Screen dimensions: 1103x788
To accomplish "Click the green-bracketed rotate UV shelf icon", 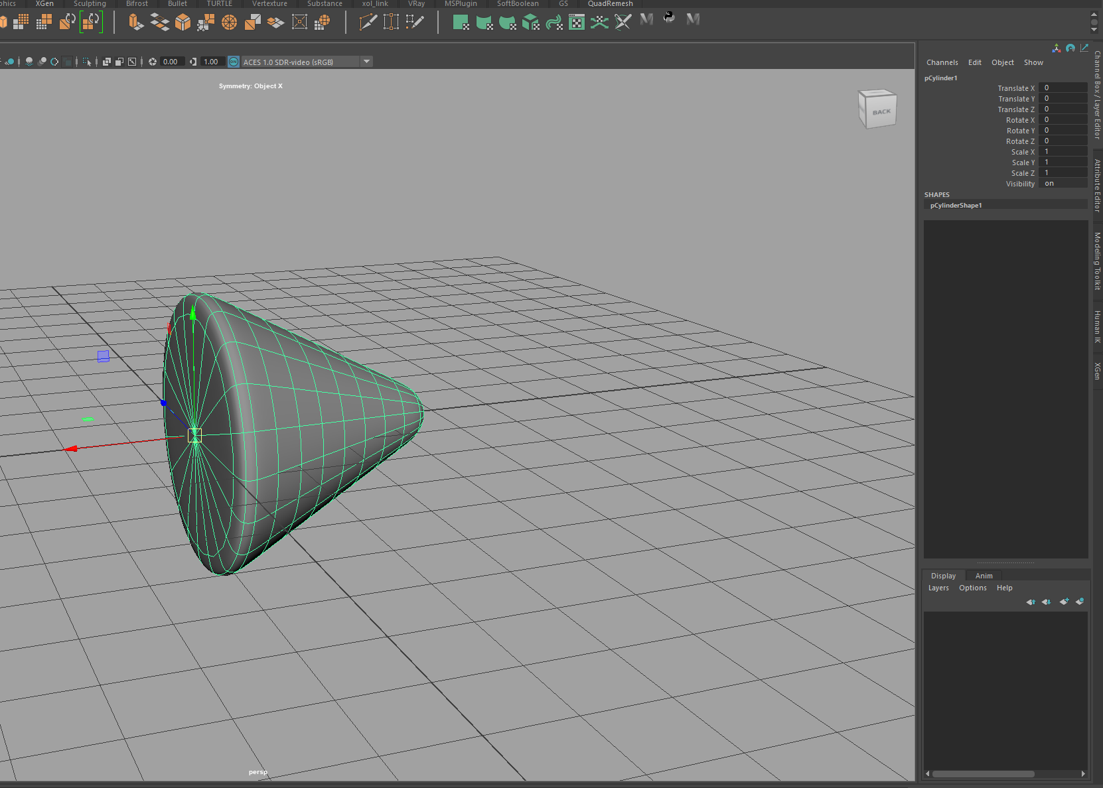I will (91, 22).
